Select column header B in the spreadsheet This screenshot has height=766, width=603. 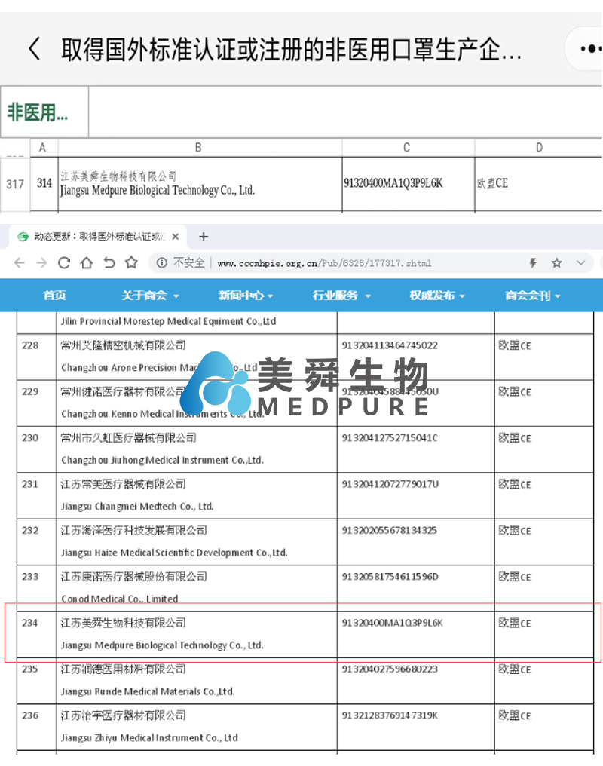(199, 148)
